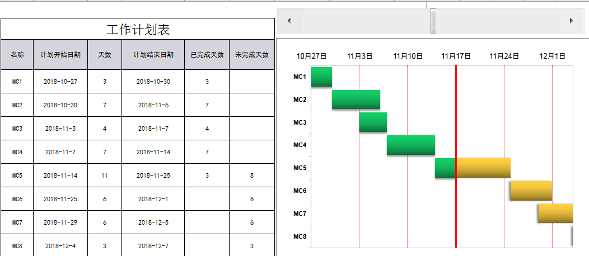The width and height of the screenshot is (589, 256).
Task: Click start date cell 2018-12-4
Action: click(x=60, y=245)
